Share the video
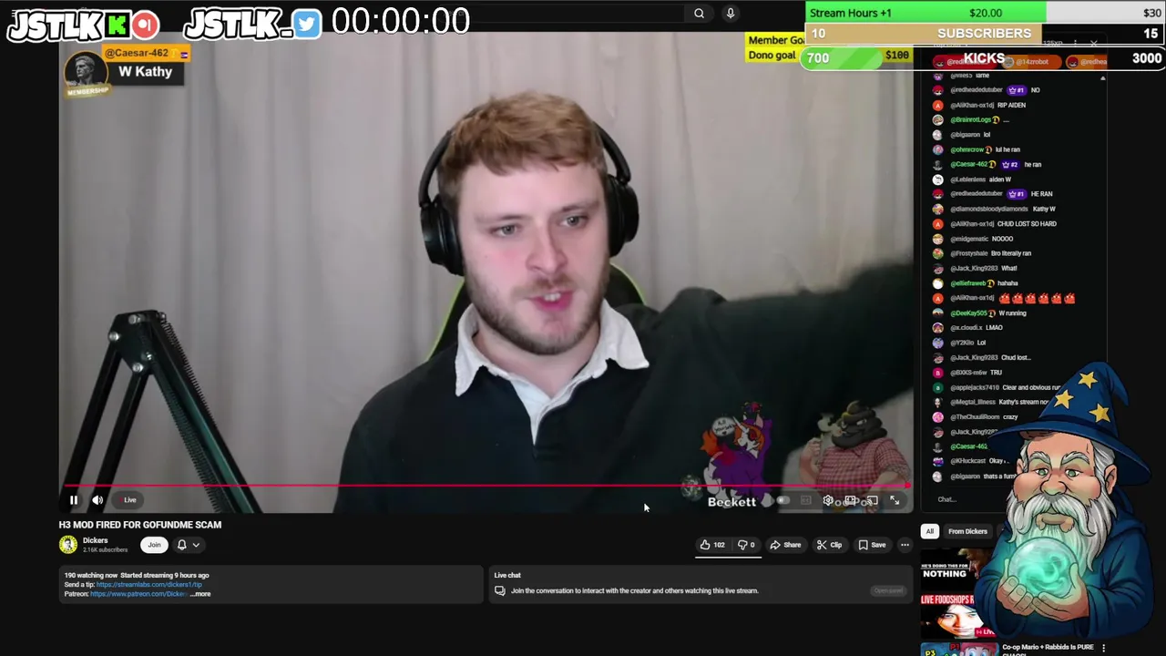 [785, 545]
